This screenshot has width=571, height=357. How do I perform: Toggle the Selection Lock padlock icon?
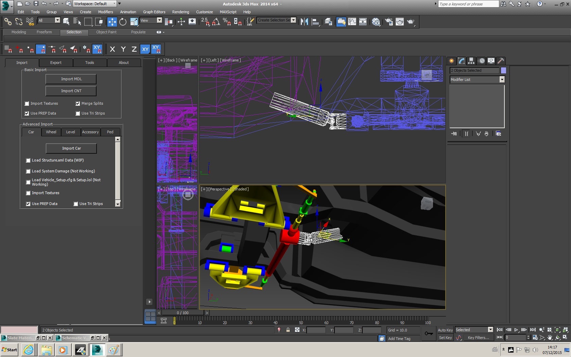pos(288,330)
